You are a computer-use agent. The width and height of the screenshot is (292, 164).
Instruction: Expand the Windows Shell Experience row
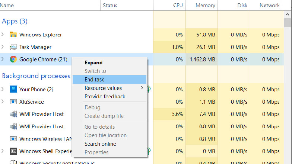[3, 151]
